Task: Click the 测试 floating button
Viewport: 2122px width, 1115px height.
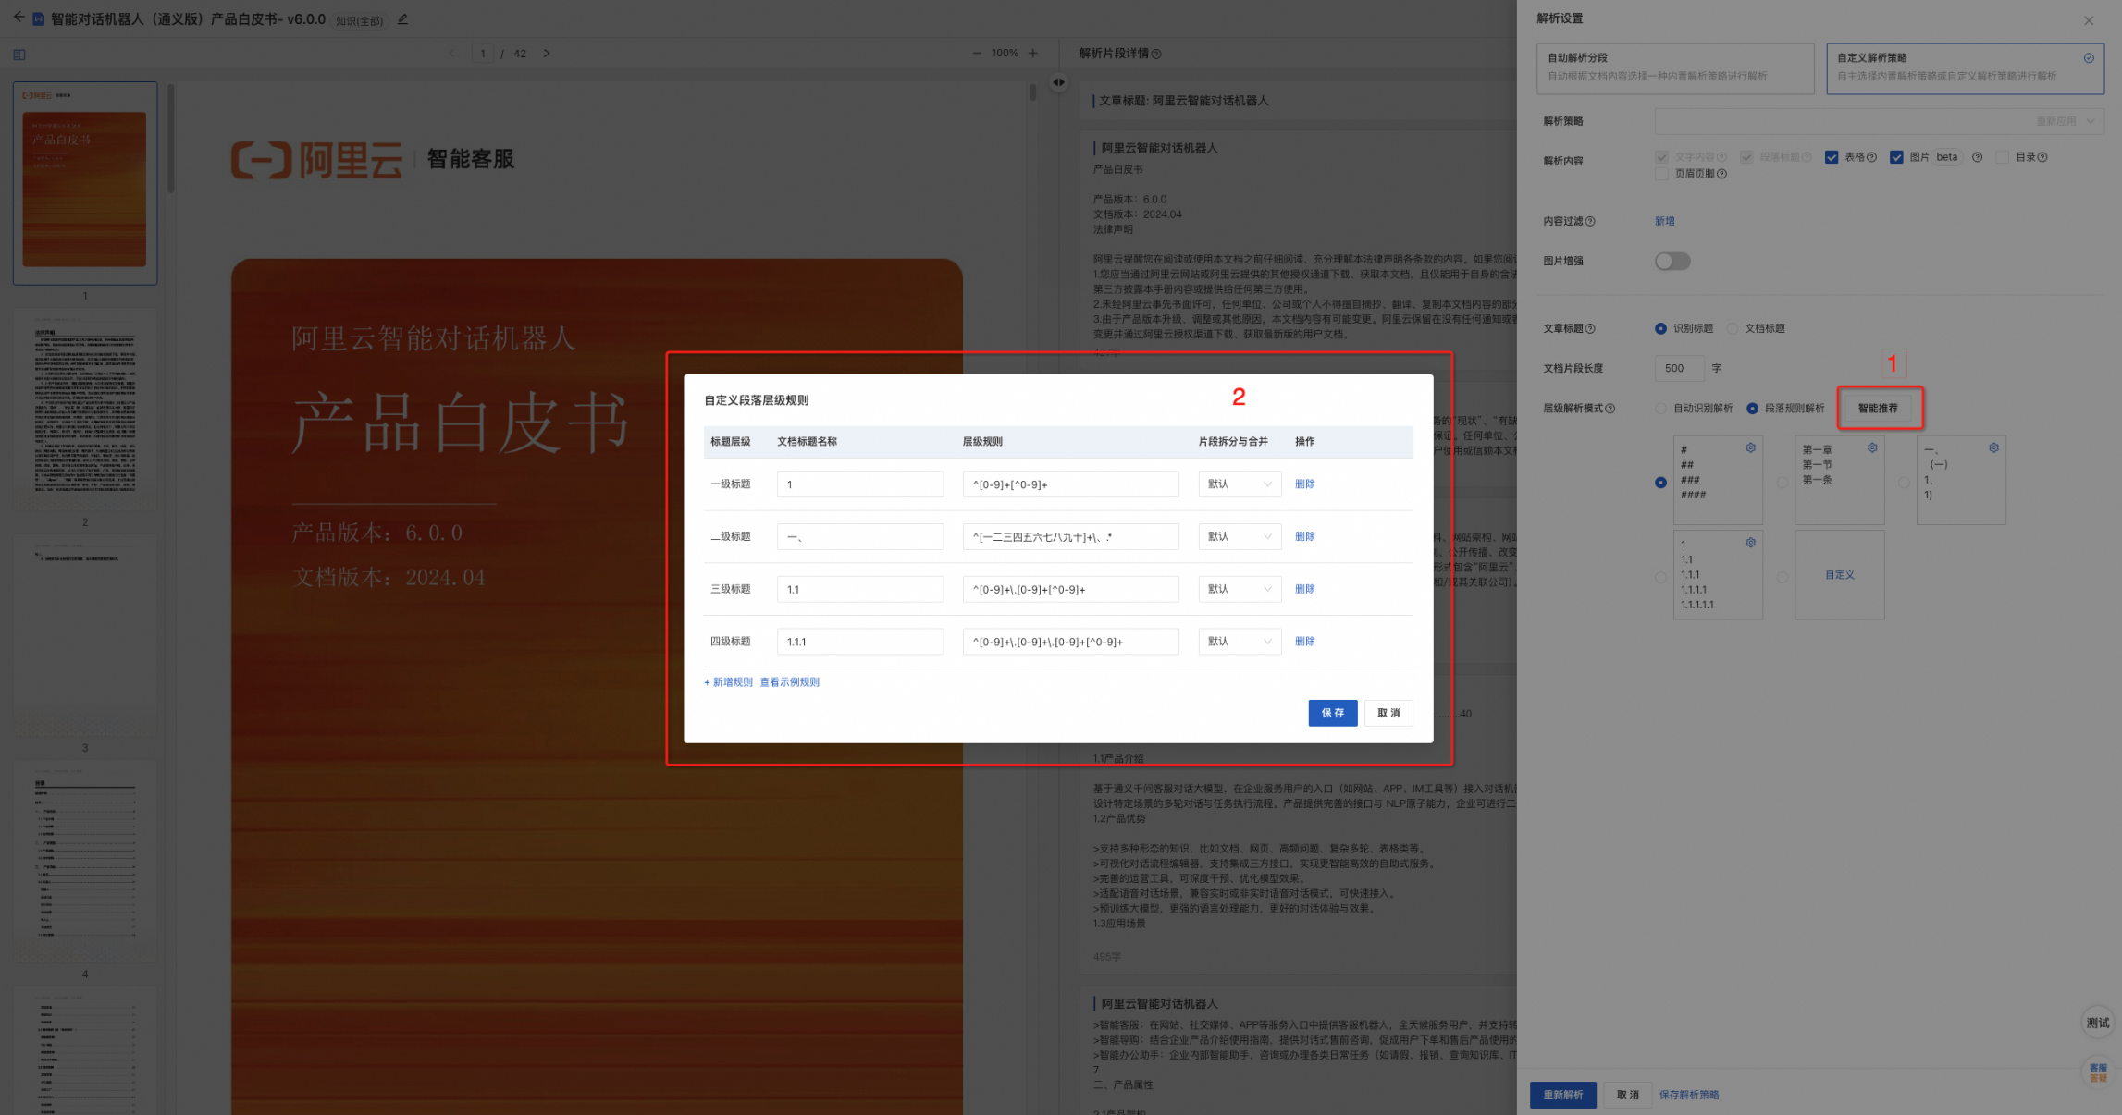Action: pyautogui.click(x=2097, y=1023)
